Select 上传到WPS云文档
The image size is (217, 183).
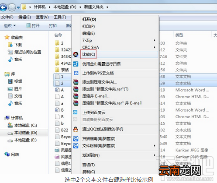98,73
